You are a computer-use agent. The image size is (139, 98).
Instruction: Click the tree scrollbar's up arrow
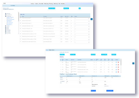click(19, 12)
